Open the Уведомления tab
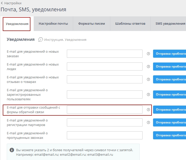This screenshot has width=186, height=160. click(x=17, y=24)
